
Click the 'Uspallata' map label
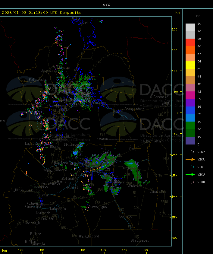[49, 71]
